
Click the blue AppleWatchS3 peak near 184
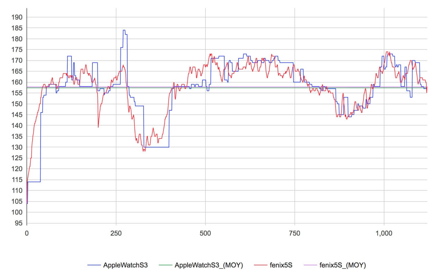pos(124,30)
